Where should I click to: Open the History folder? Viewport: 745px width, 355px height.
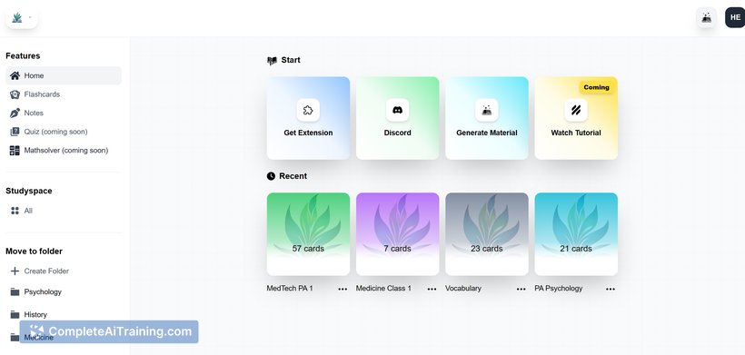pos(64,314)
